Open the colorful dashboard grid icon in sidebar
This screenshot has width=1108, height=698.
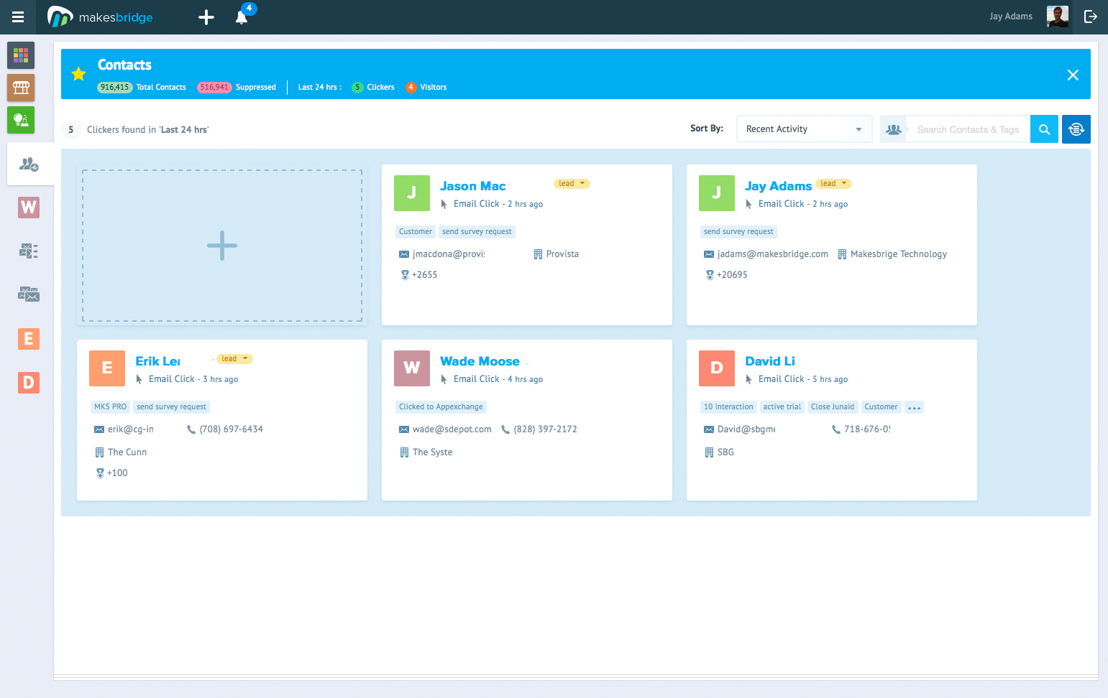point(21,55)
